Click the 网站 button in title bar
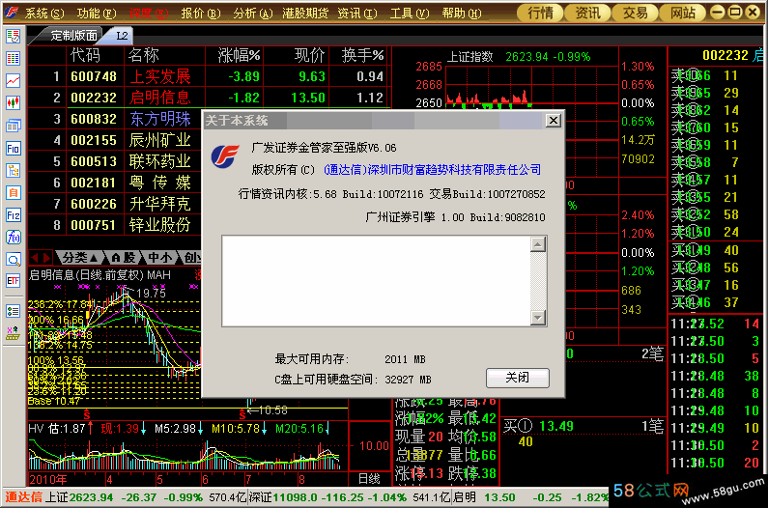This screenshot has width=768, height=508. click(682, 13)
